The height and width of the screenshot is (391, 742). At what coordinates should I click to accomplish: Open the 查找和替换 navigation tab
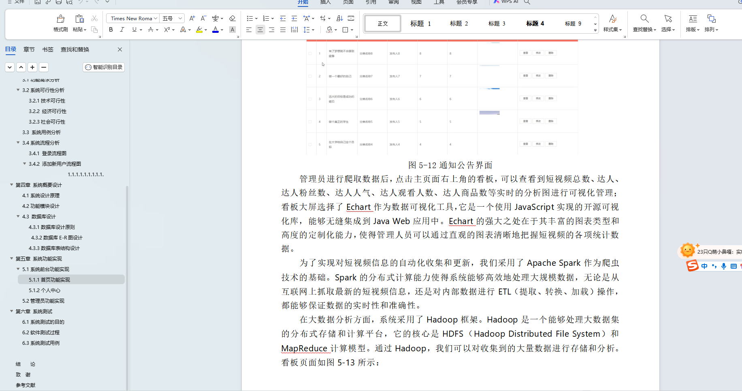[x=75, y=49]
